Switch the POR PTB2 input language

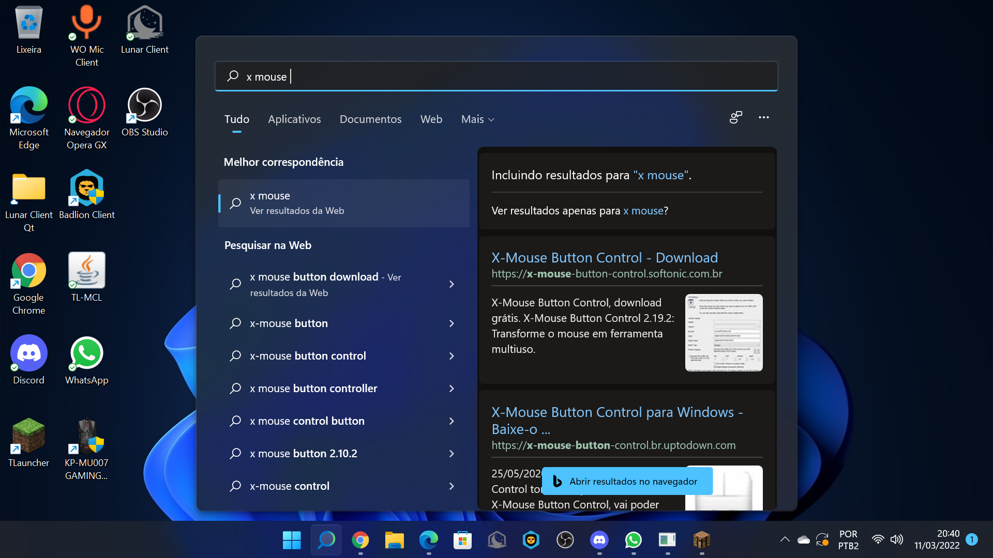pyautogui.click(x=848, y=539)
